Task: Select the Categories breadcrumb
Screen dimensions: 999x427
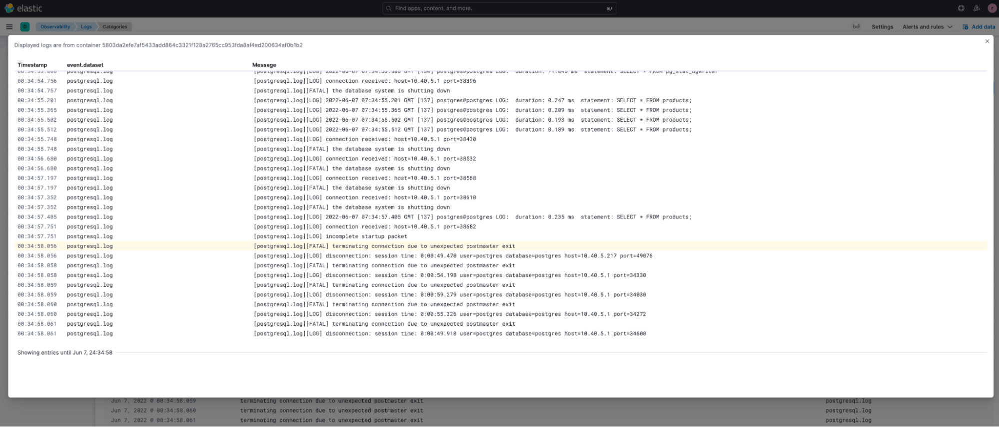Action: pos(115,27)
